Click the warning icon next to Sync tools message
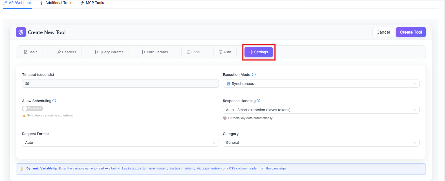445x181 pixels. (24, 116)
